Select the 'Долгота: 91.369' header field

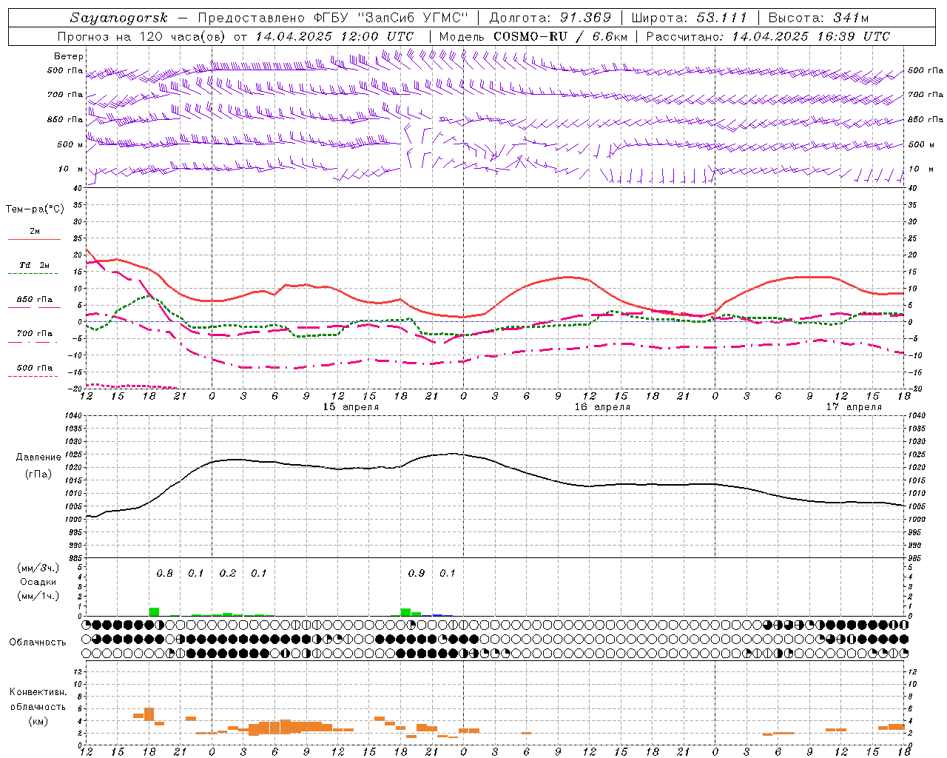550,18
